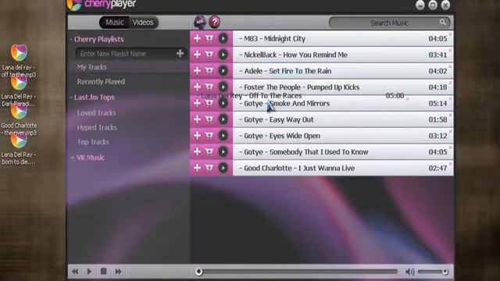Open Hyped Tracks list

(97, 127)
